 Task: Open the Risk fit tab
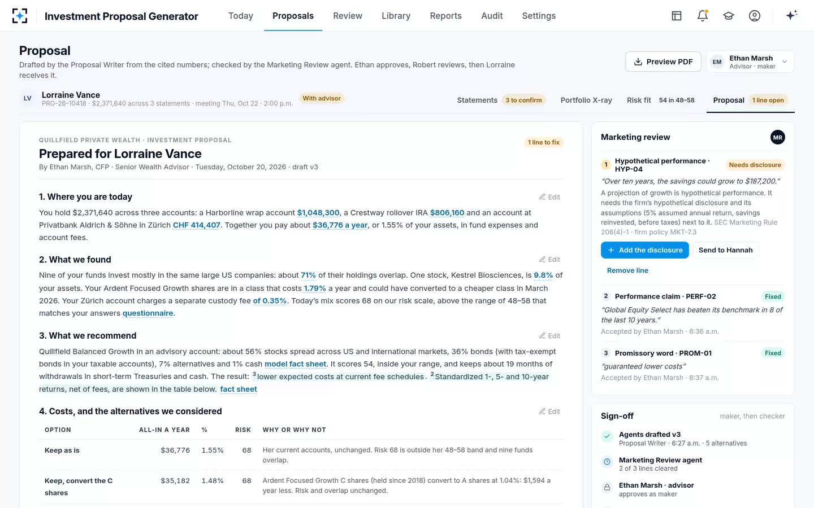click(660, 100)
